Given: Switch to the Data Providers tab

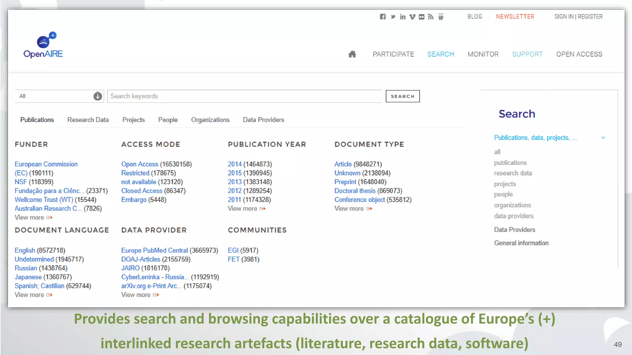Looking at the screenshot, I should [x=264, y=120].
